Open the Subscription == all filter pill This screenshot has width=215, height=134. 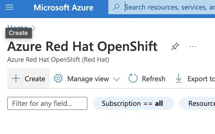click(133, 103)
